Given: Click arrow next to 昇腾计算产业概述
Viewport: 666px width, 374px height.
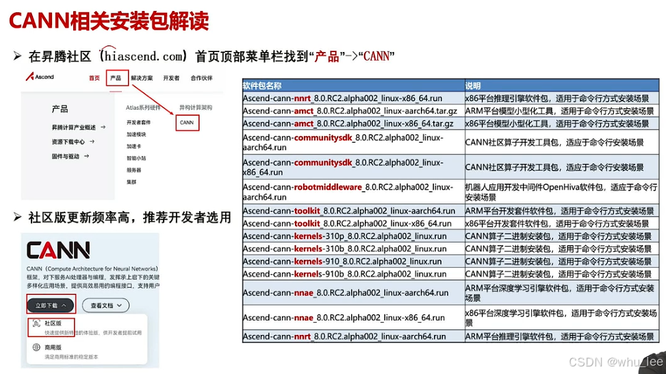Looking at the screenshot, I should coord(103,127).
